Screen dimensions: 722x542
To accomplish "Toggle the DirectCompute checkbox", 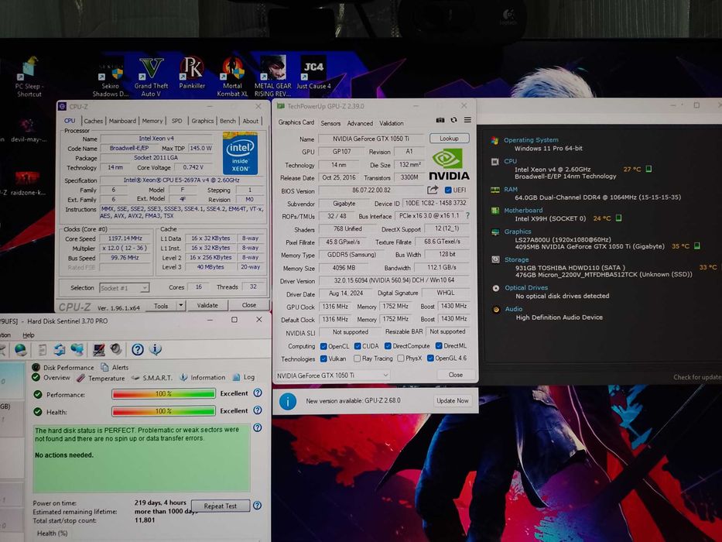I will pos(388,346).
